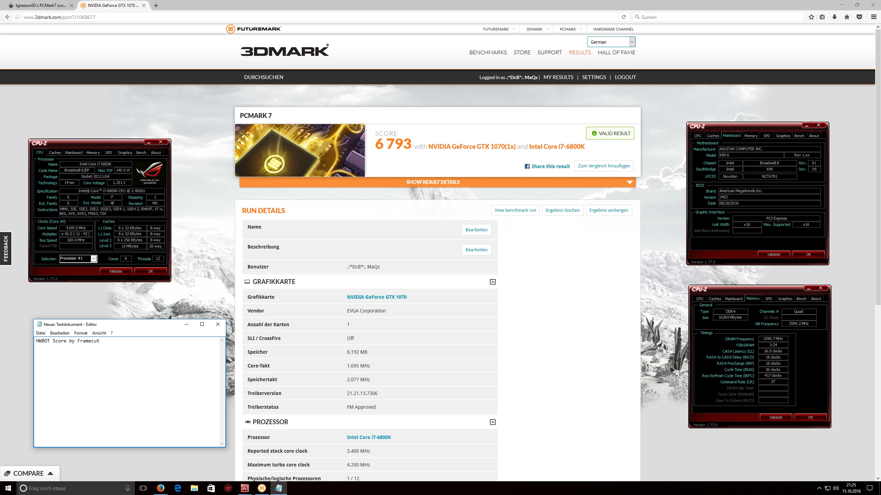
Task: Click the Pocket icon in Firefox toolbar
Action: [x=859, y=17]
